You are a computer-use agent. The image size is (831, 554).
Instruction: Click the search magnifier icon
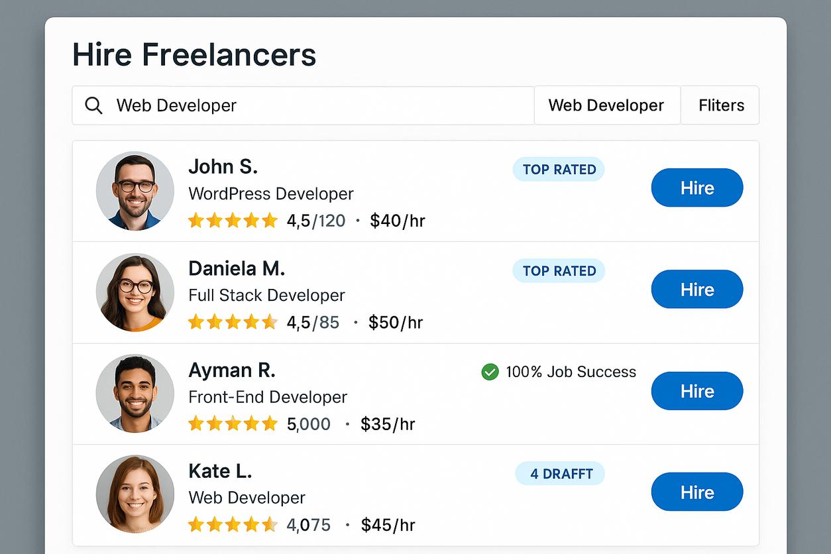pos(94,105)
